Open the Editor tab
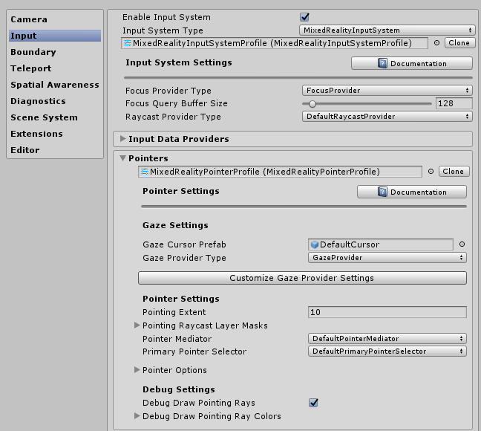The width and height of the screenshot is (481, 431). (55, 150)
